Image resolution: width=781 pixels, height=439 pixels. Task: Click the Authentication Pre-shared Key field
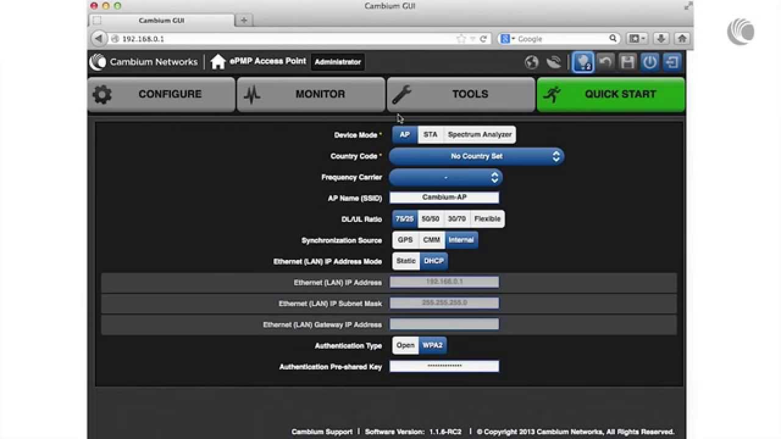tap(444, 366)
